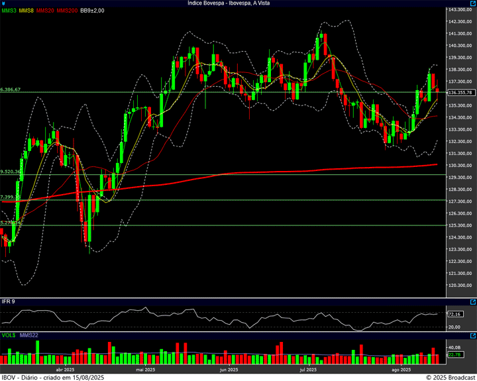
Task: Click the 130.300,00 price axis label
Action: pyautogui.click(x=460, y=165)
